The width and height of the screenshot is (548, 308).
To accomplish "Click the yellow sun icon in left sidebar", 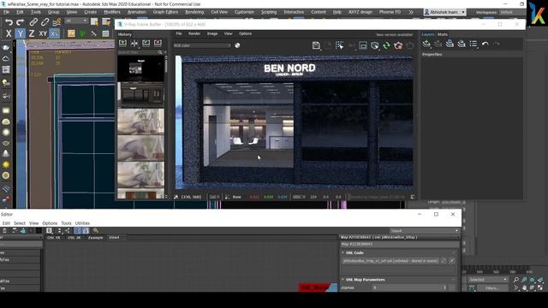I will tap(6, 164).
